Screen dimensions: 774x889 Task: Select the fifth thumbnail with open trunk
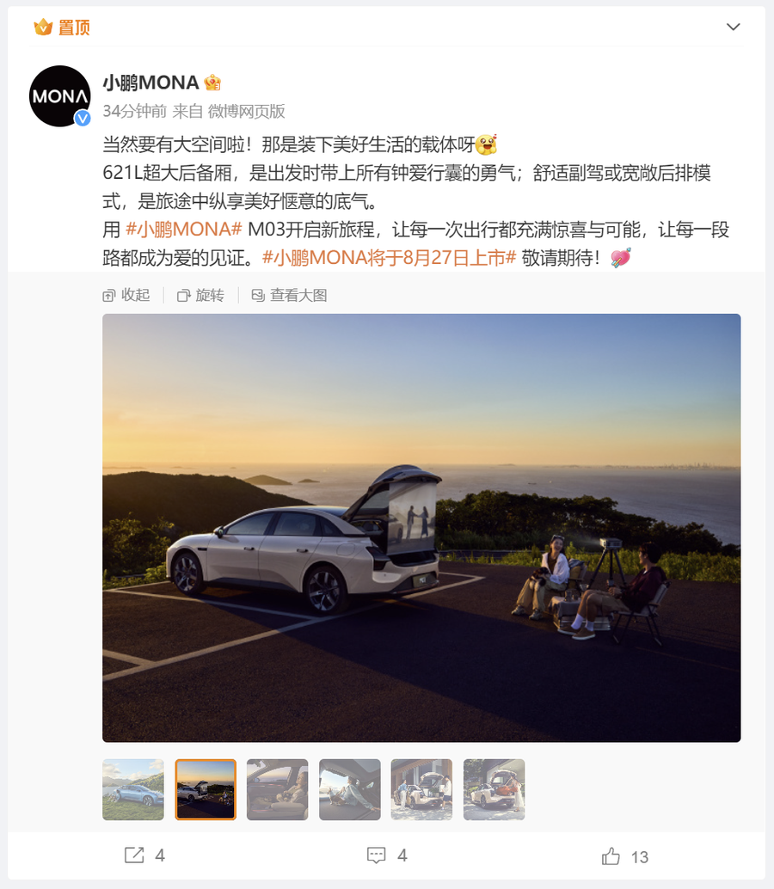(422, 790)
